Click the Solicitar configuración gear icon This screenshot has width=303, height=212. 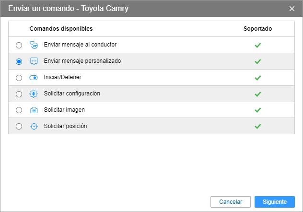click(34, 94)
